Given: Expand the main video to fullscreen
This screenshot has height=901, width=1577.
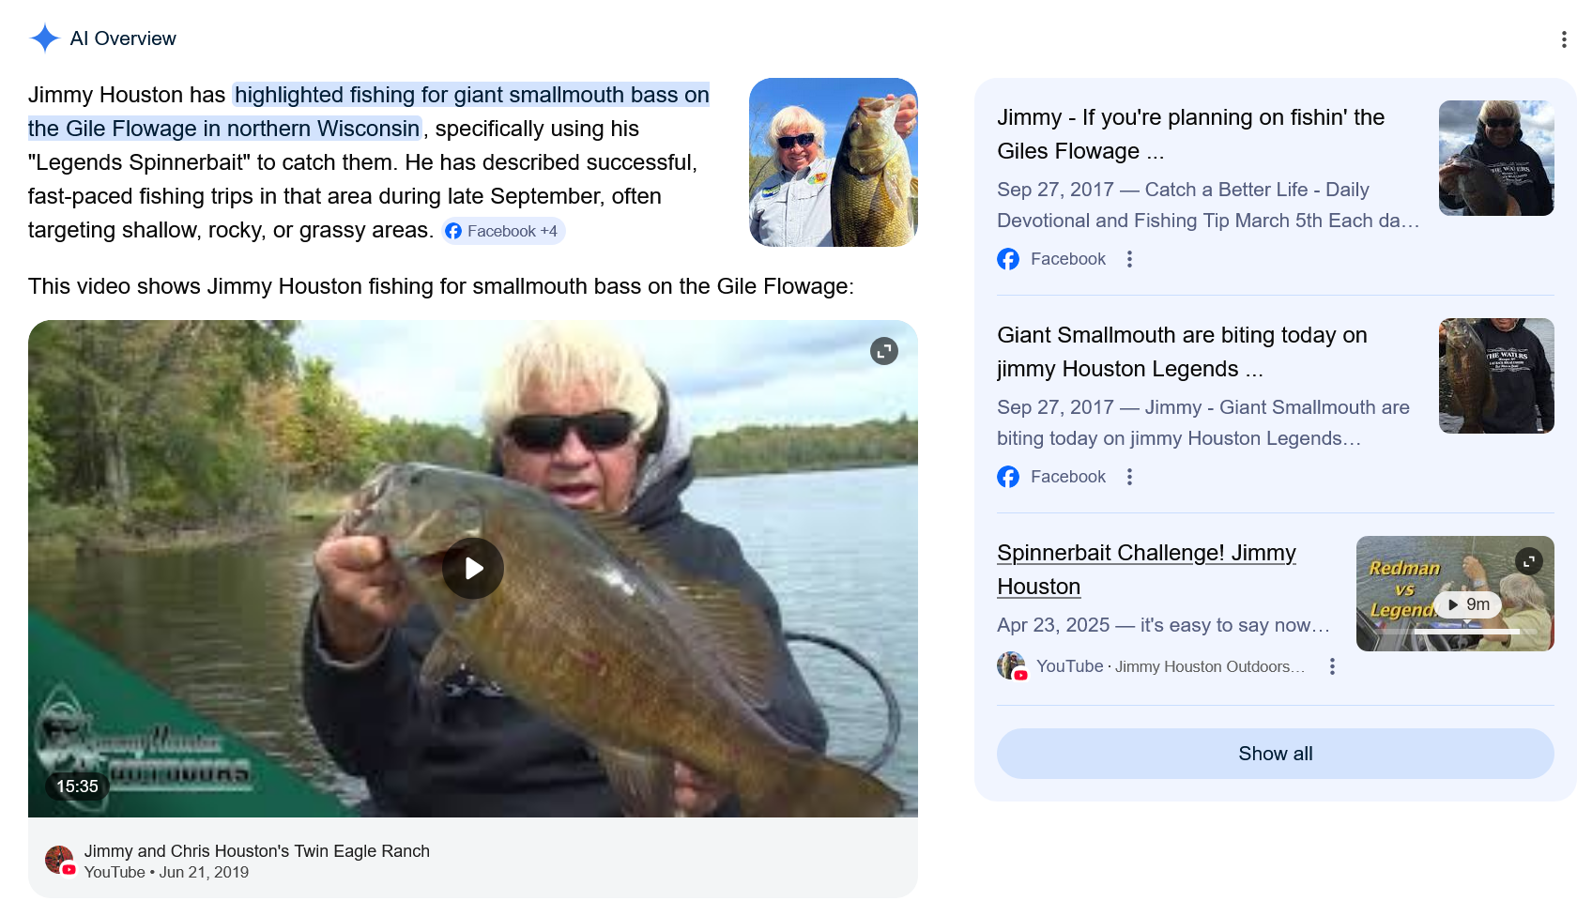Looking at the screenshot, I should click(884, 351).
